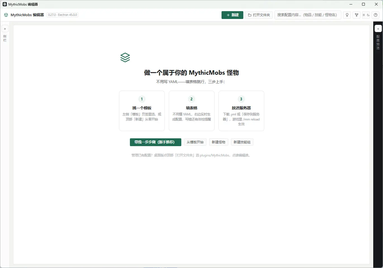This screenshot has height=268, width=383.
Task: Toggle light/dark theme switch
Action: pyautogui.click(x=366, y=15)
